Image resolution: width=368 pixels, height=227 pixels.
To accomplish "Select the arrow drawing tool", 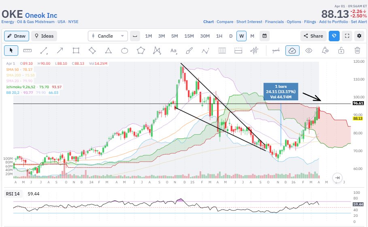I will [60, 51].
